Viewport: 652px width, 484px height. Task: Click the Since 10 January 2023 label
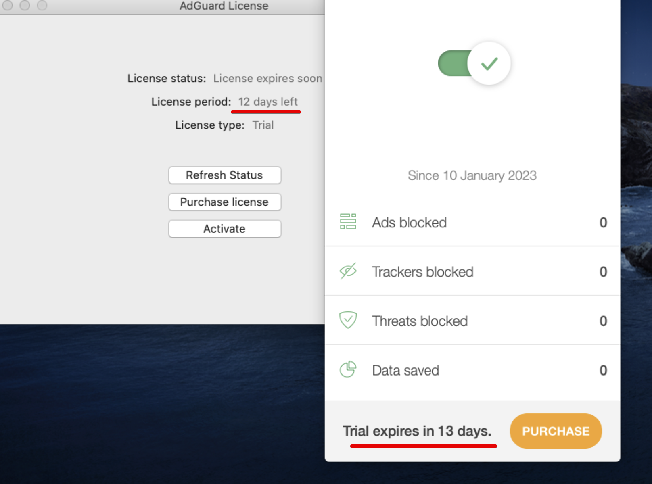point(472,175)
